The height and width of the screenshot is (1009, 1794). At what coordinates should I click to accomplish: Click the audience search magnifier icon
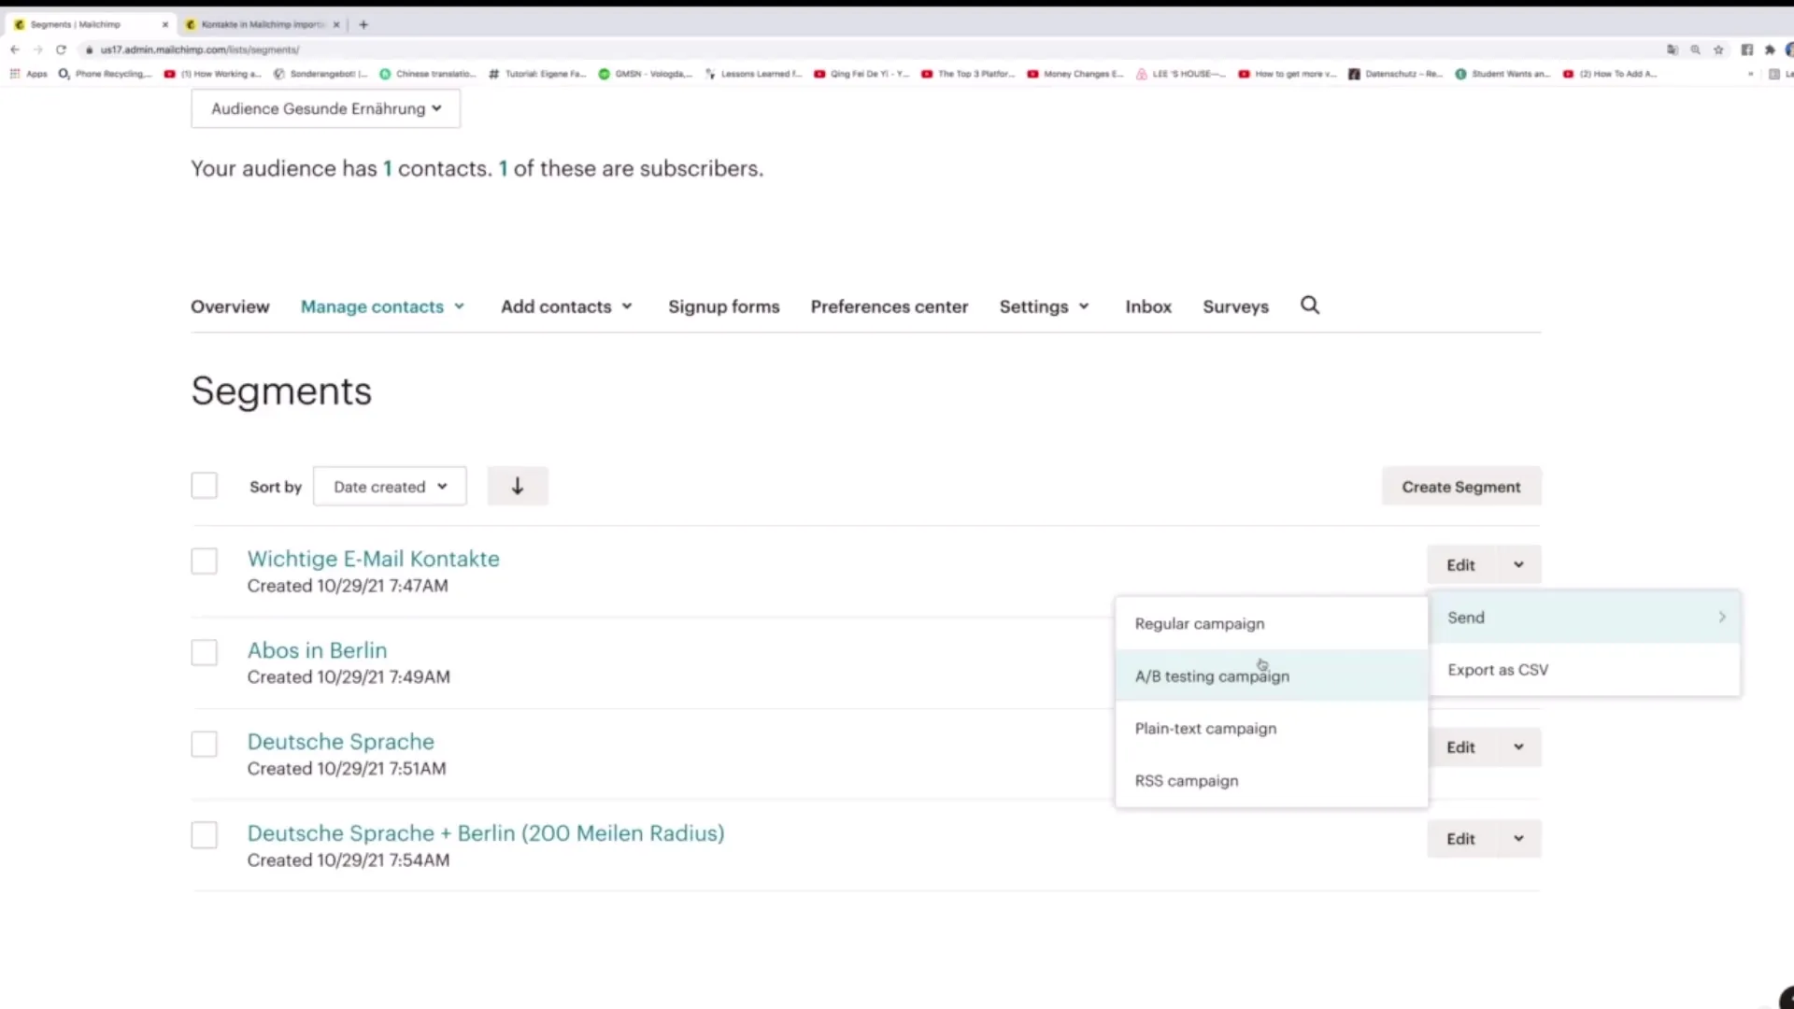tap(1310, 306)
